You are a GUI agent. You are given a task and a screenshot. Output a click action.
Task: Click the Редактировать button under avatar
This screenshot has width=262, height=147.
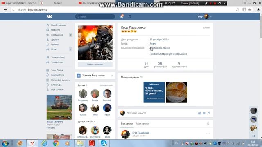(95, 65)
